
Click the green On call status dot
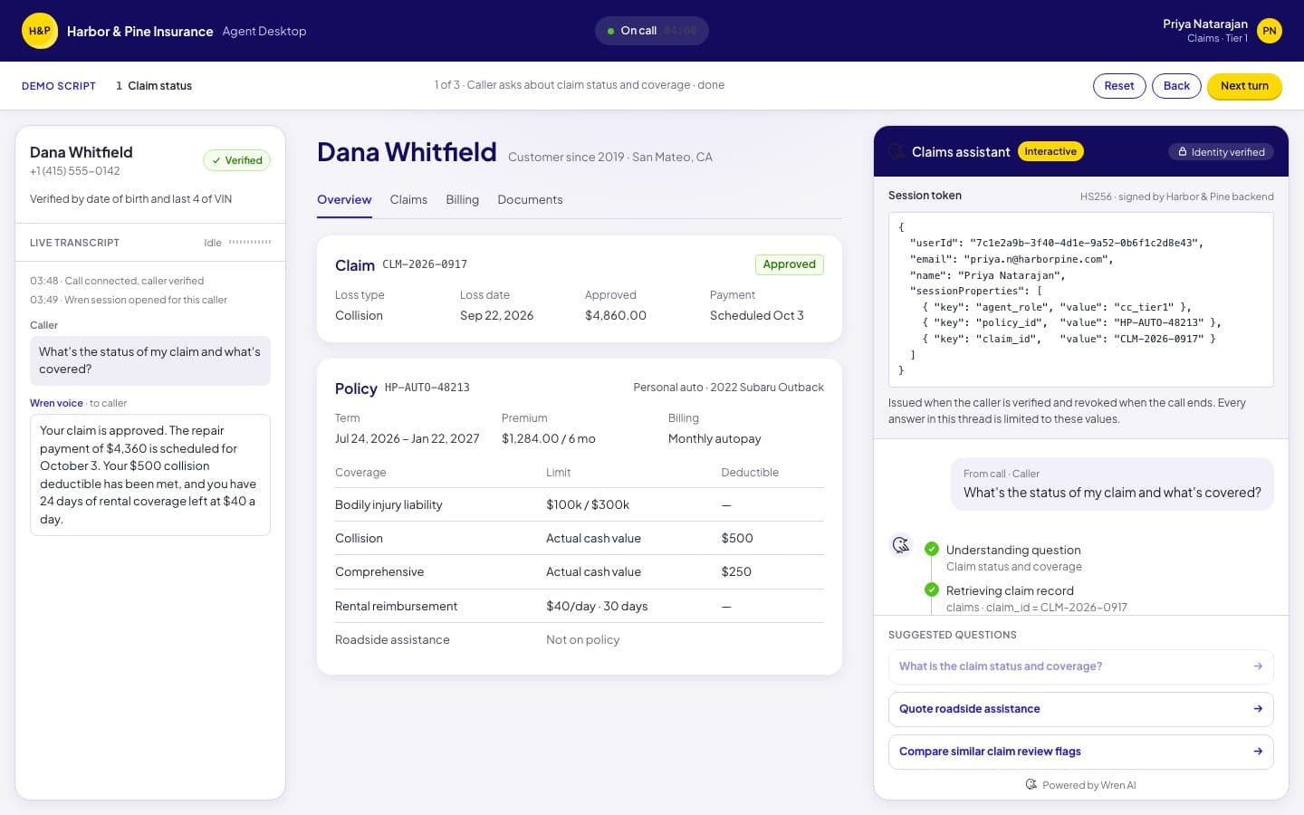click(610, 31)
